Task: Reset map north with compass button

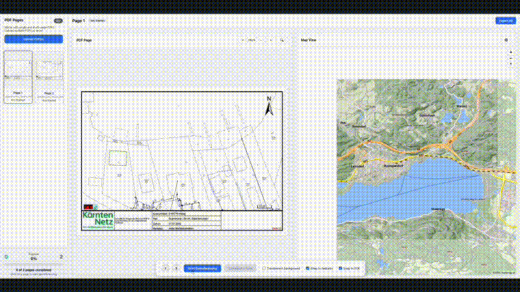Action: coord(511,64)
